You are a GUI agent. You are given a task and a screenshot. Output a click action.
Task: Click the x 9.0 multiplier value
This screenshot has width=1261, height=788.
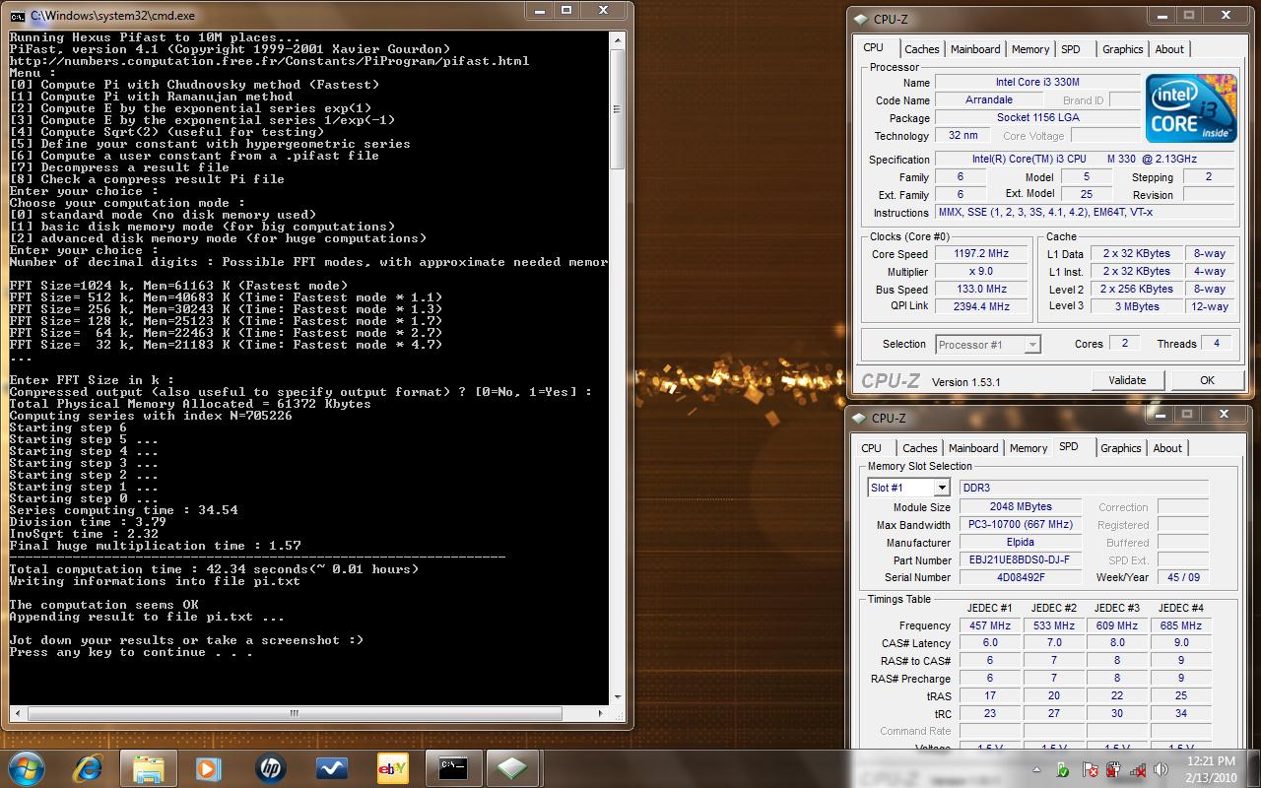pos(981,272)
